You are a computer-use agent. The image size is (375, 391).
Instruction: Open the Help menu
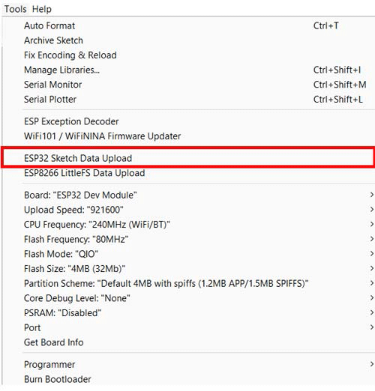click(x=42, y=9)
